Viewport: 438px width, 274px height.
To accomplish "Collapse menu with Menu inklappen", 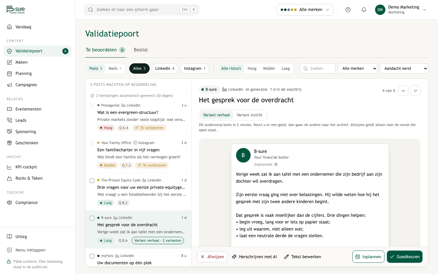I will (x=37, y=250).
